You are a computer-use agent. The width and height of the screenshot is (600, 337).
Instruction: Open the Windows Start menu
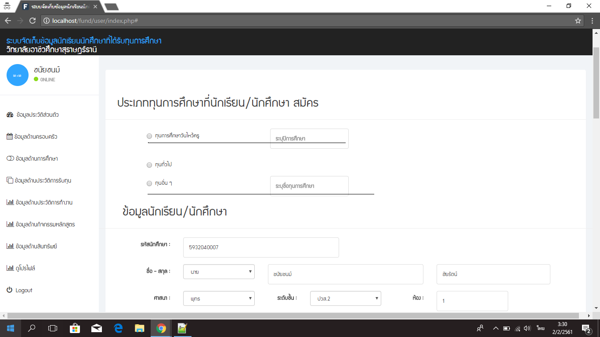click(x=10, y=328)
